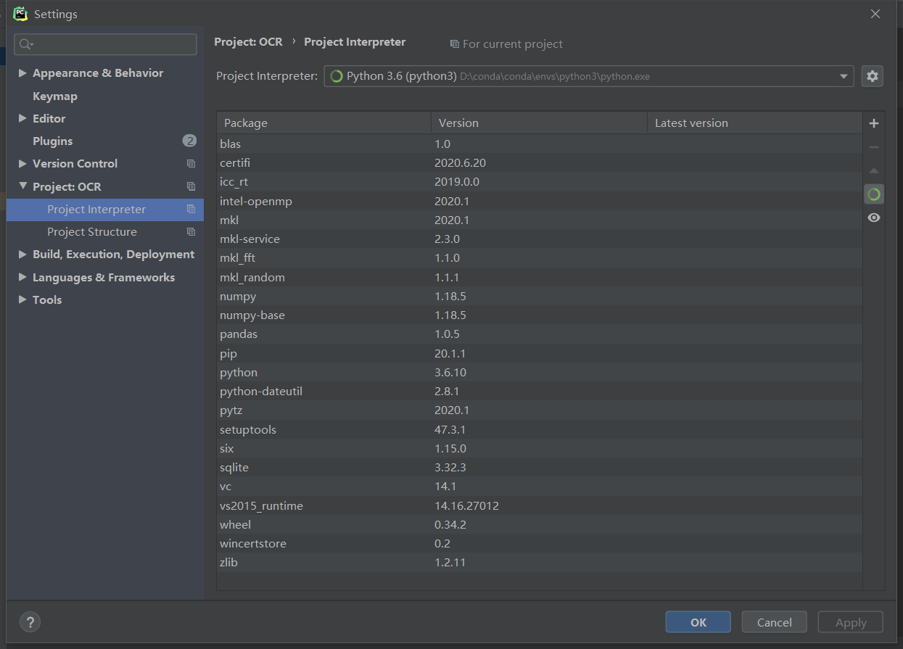Click the plus icon to install a package
Viewport: 903px width, 649px height.
(874, 123)
